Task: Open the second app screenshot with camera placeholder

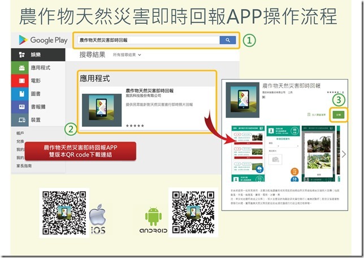Action: click(283, 154)
